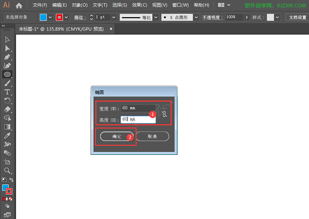309x219 pixels.
Task: Open the 文字(T) menu
Action: coord(100,5)
